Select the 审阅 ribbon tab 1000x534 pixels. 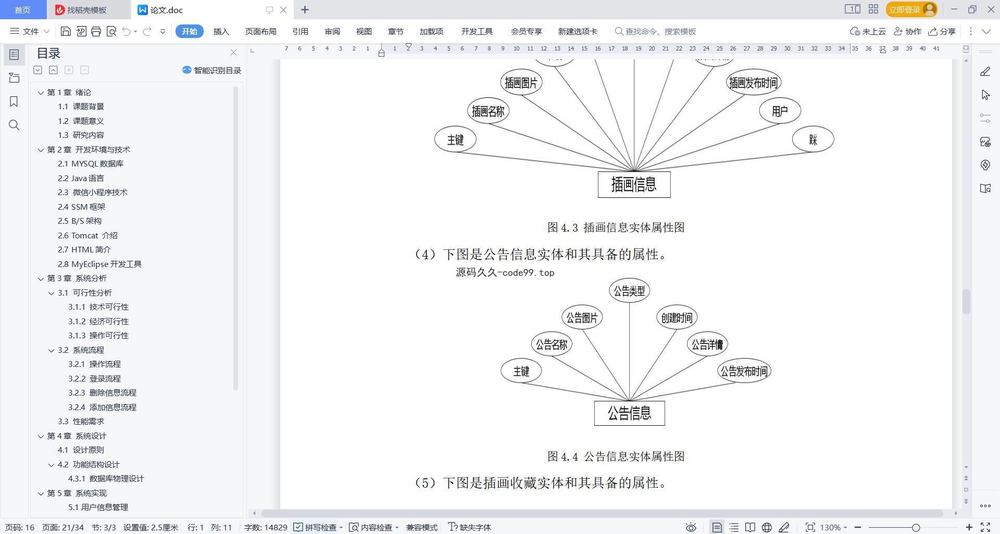[x=332, y=31]
